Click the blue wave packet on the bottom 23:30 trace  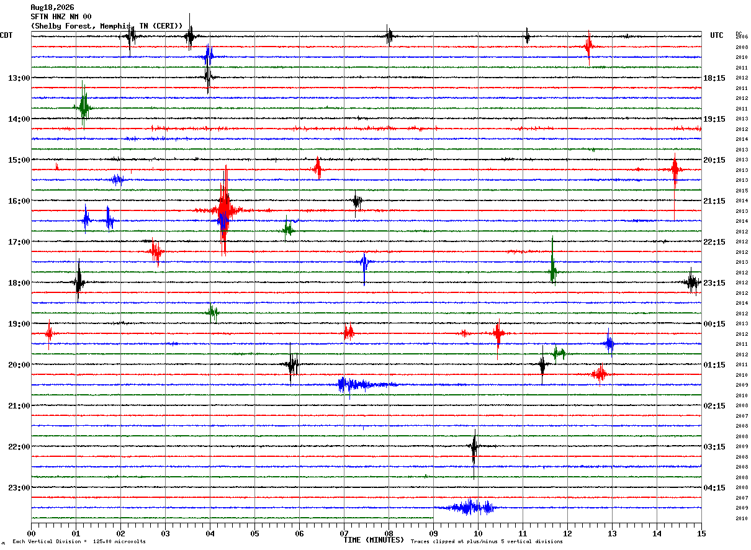coord(470,507)
